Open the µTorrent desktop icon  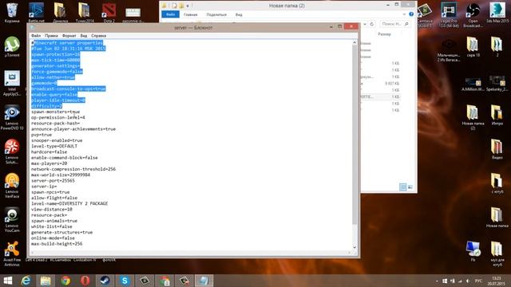coord(12,46)
